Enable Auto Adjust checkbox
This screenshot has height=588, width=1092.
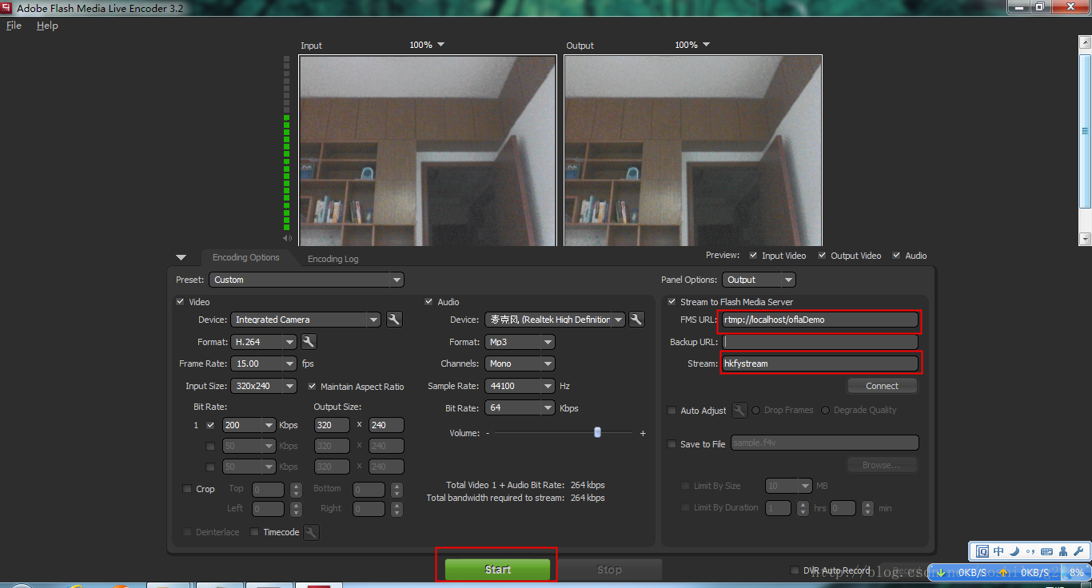672,411
